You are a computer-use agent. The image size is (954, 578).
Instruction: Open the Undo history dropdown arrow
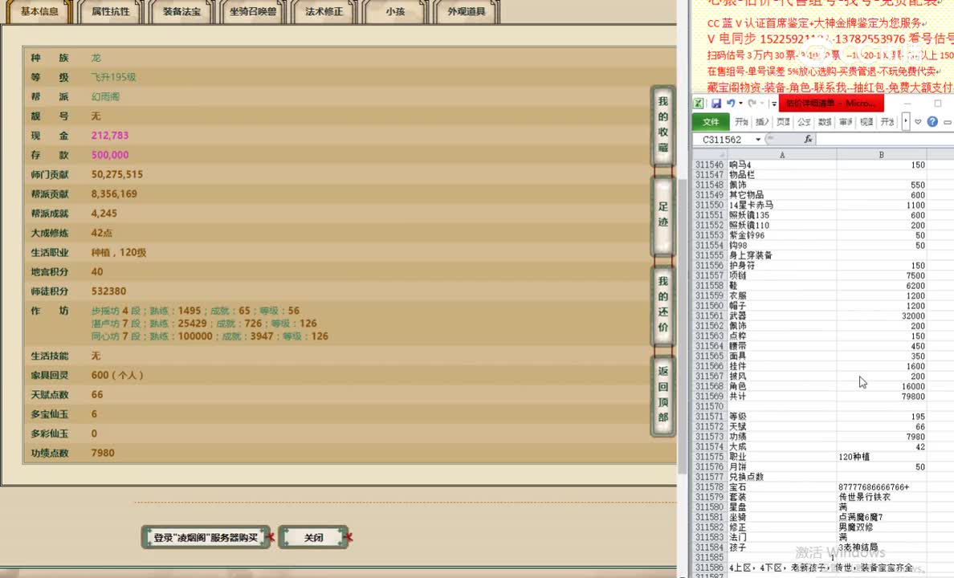(x=739, y=103)
